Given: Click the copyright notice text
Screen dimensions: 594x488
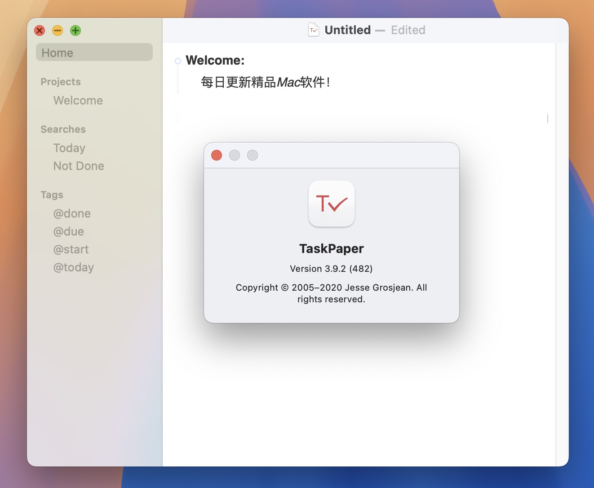Looking at the screenshot, I should (331, 293).
